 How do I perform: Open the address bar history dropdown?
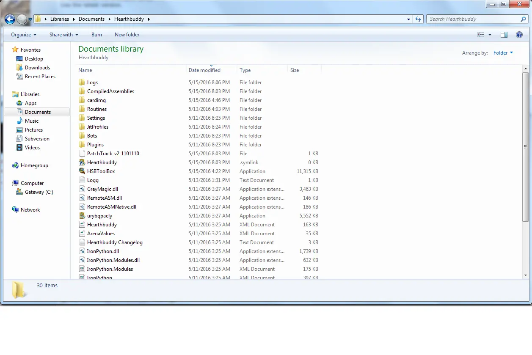408,19
